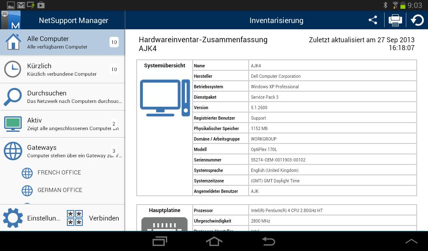Image resolution: width=428 pixels, height=251 pixels.
Task: Tap the Systemübersicht computer illustration
Action: pos(165,98)
